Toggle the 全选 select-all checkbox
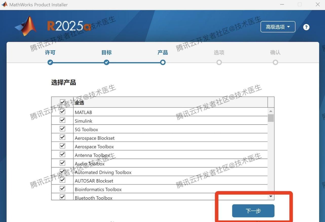325x222 pixels. coord(63,102)
